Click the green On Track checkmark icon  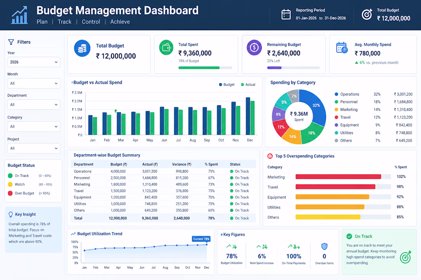349,236
